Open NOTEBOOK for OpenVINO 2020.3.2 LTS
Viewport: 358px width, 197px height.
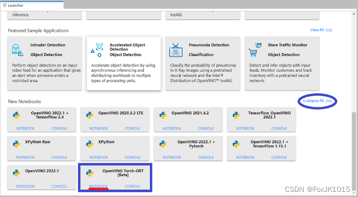[99, 128]
